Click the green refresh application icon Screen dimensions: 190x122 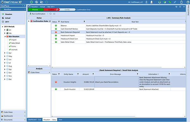[165, 2]
